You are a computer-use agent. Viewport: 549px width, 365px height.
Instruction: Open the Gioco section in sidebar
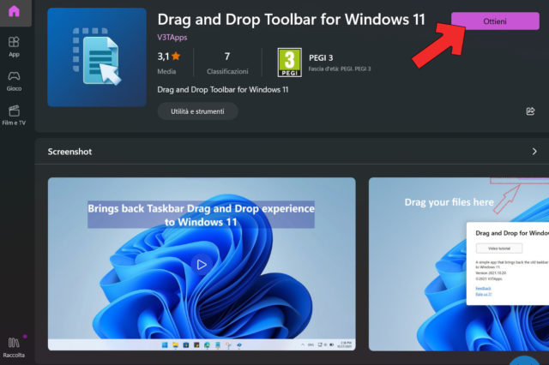(14, 81)
